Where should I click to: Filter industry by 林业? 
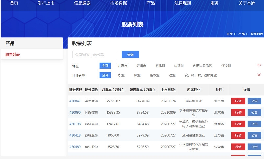pos(137,75)
